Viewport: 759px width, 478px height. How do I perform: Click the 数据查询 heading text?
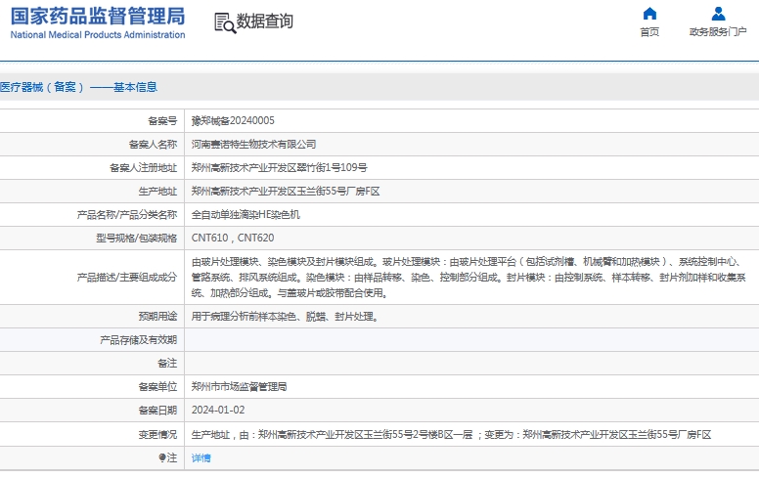tap(265, 22)
